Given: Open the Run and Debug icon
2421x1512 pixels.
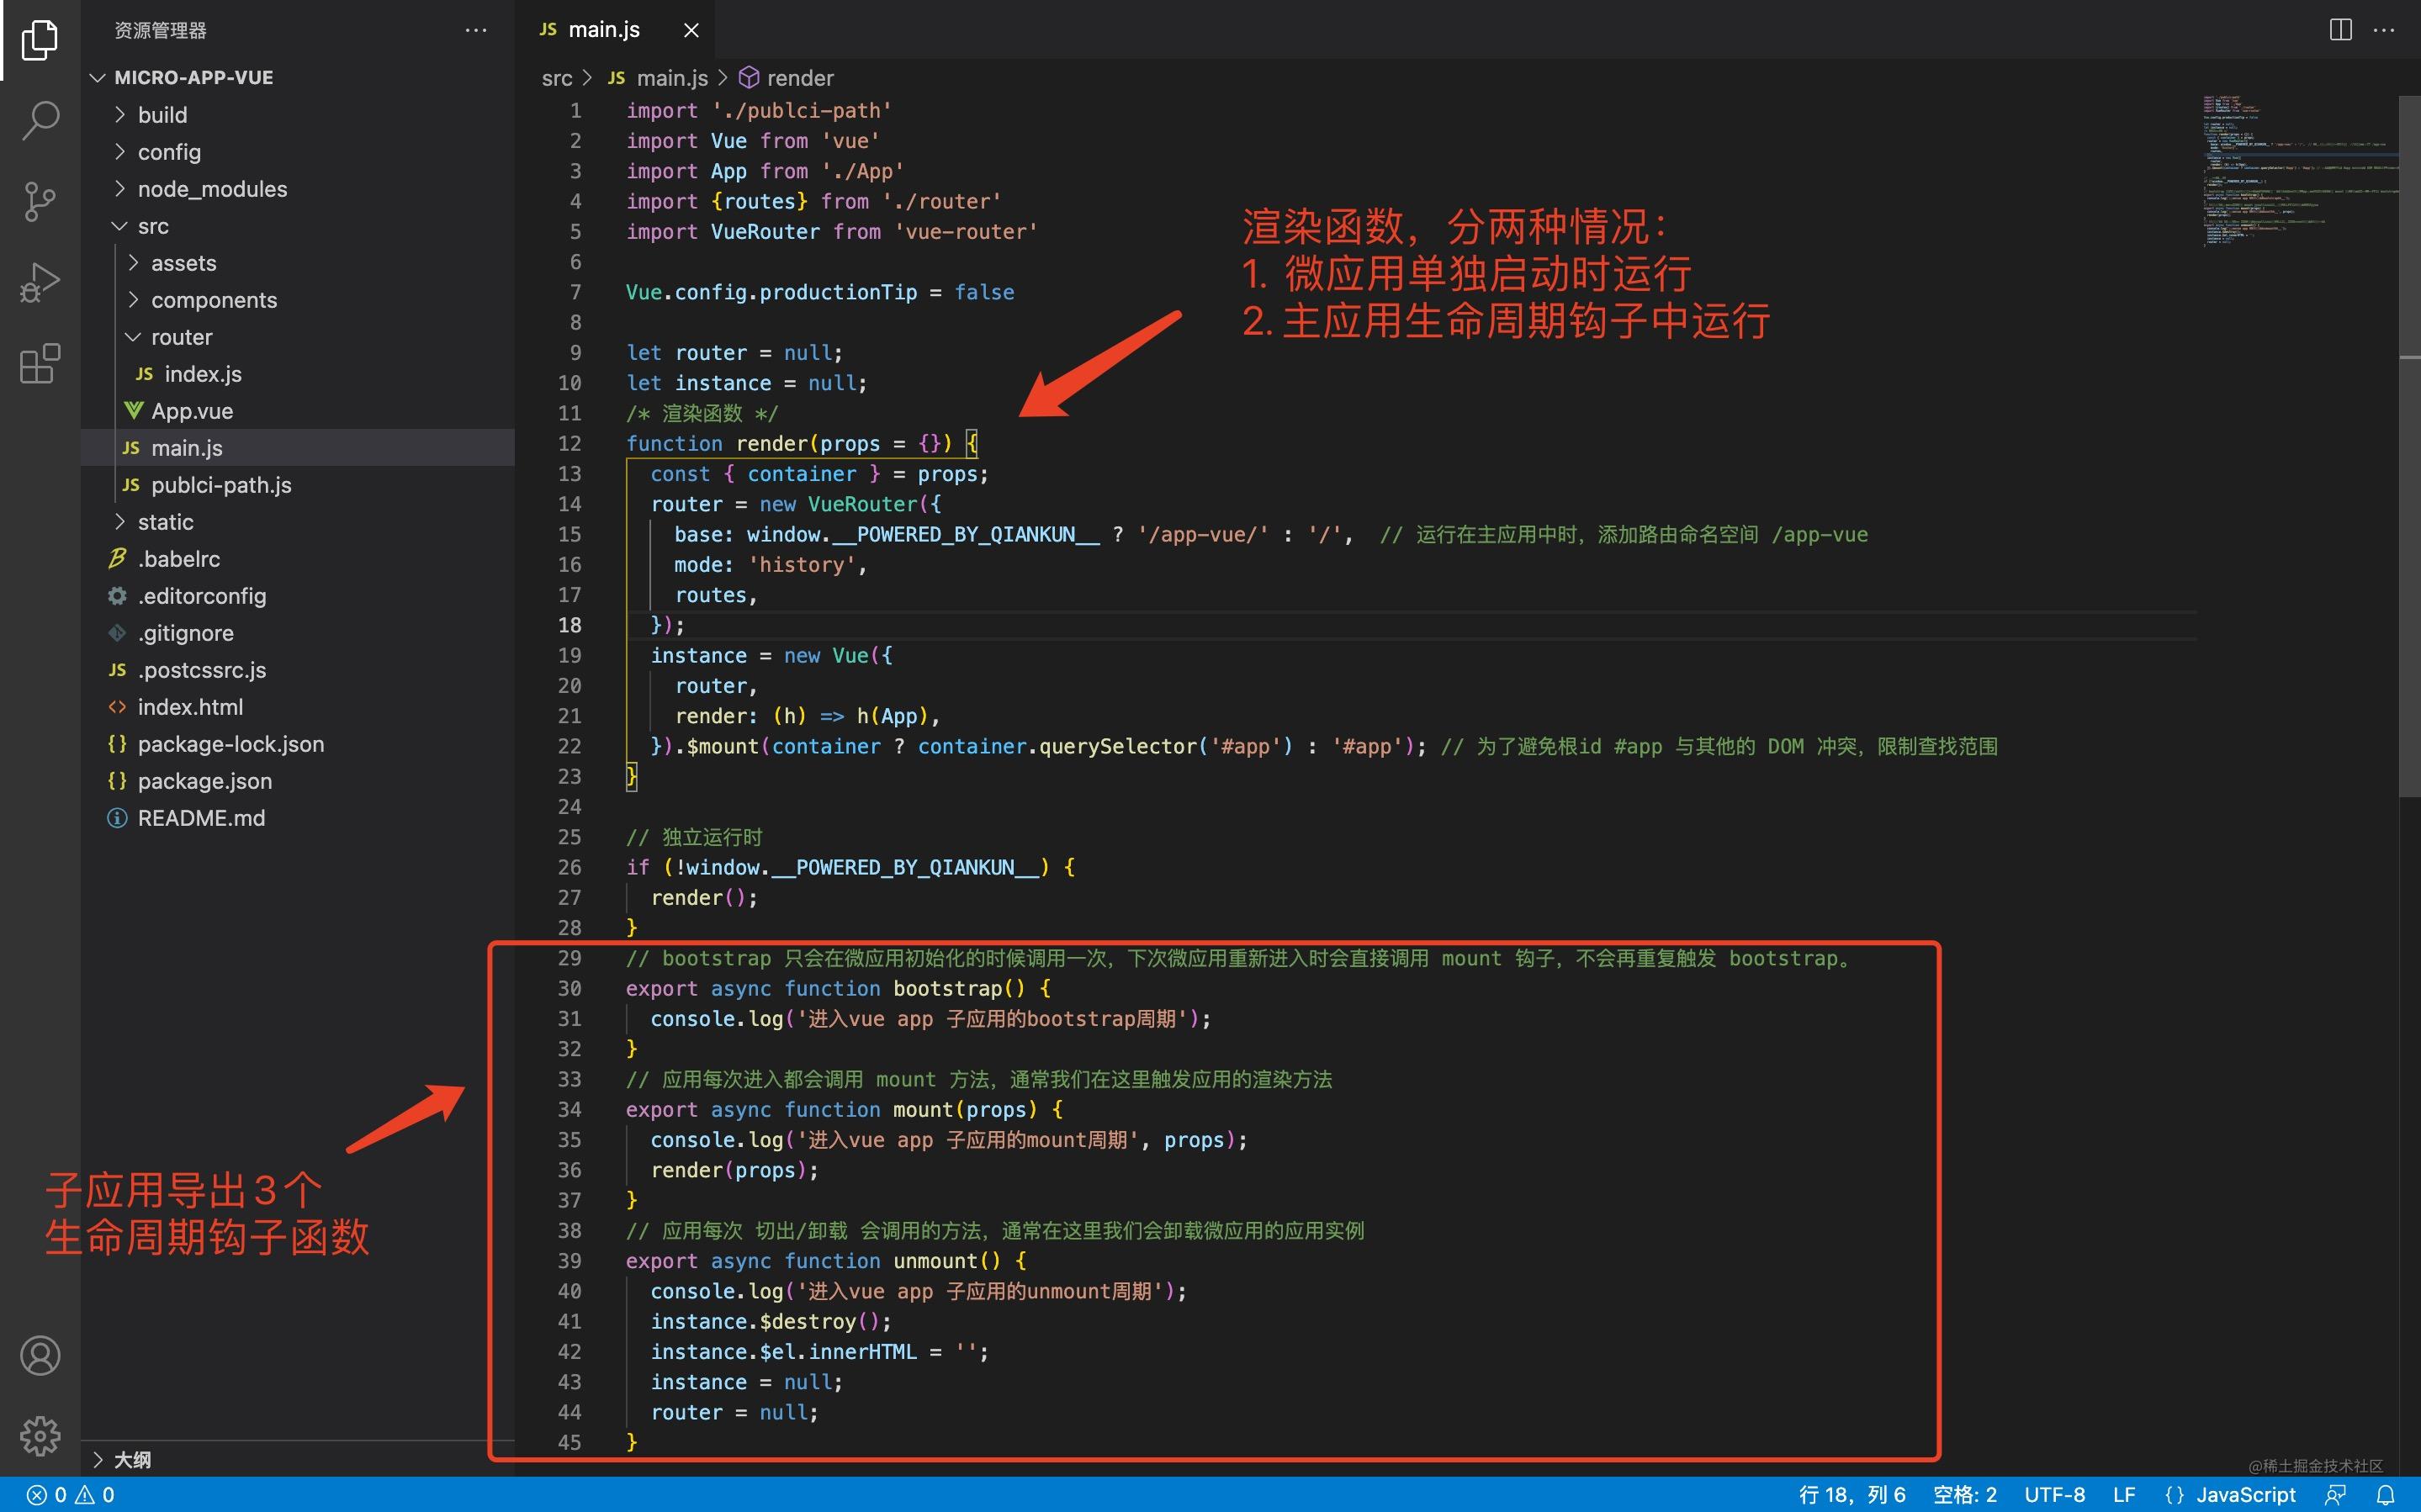Looking at the screenshot, I should click(x=40, y=282).
